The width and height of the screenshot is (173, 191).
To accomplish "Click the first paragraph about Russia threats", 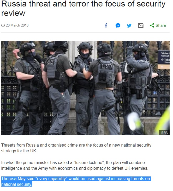I will point(76,148).
